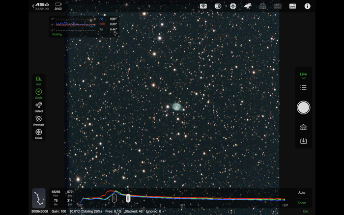Viewport: 344px width, 215px height.
Task: Click the Ignored: 0 status text
Action: 153,212
